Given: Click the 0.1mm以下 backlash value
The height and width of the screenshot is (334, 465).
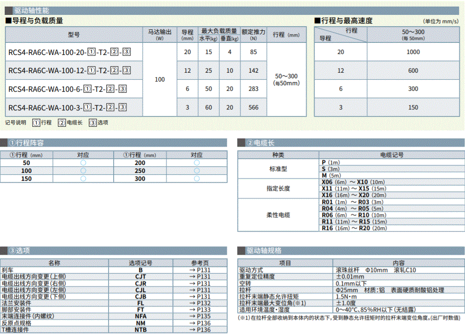Looking at the screenshot, I should (x=351, y=284).
